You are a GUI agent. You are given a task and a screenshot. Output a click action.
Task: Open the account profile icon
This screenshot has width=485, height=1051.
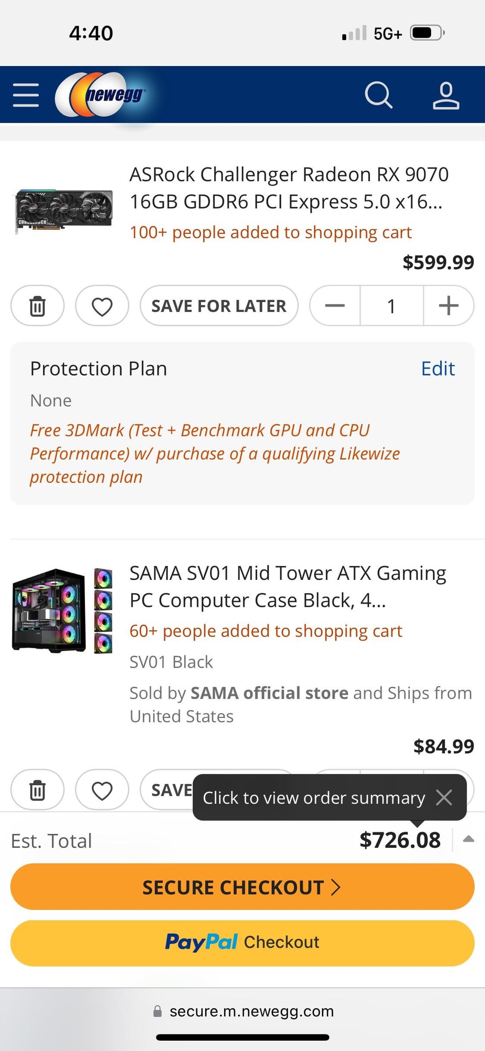445,95
